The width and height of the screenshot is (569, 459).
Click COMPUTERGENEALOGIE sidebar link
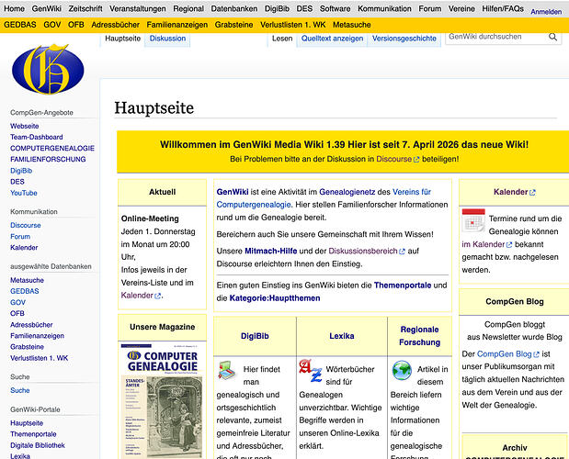click(52, 148)
